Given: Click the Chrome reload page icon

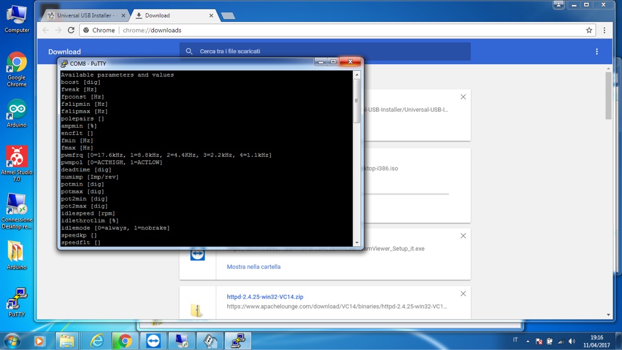Looking at the screenshot, I should click(x=71, y=30).
